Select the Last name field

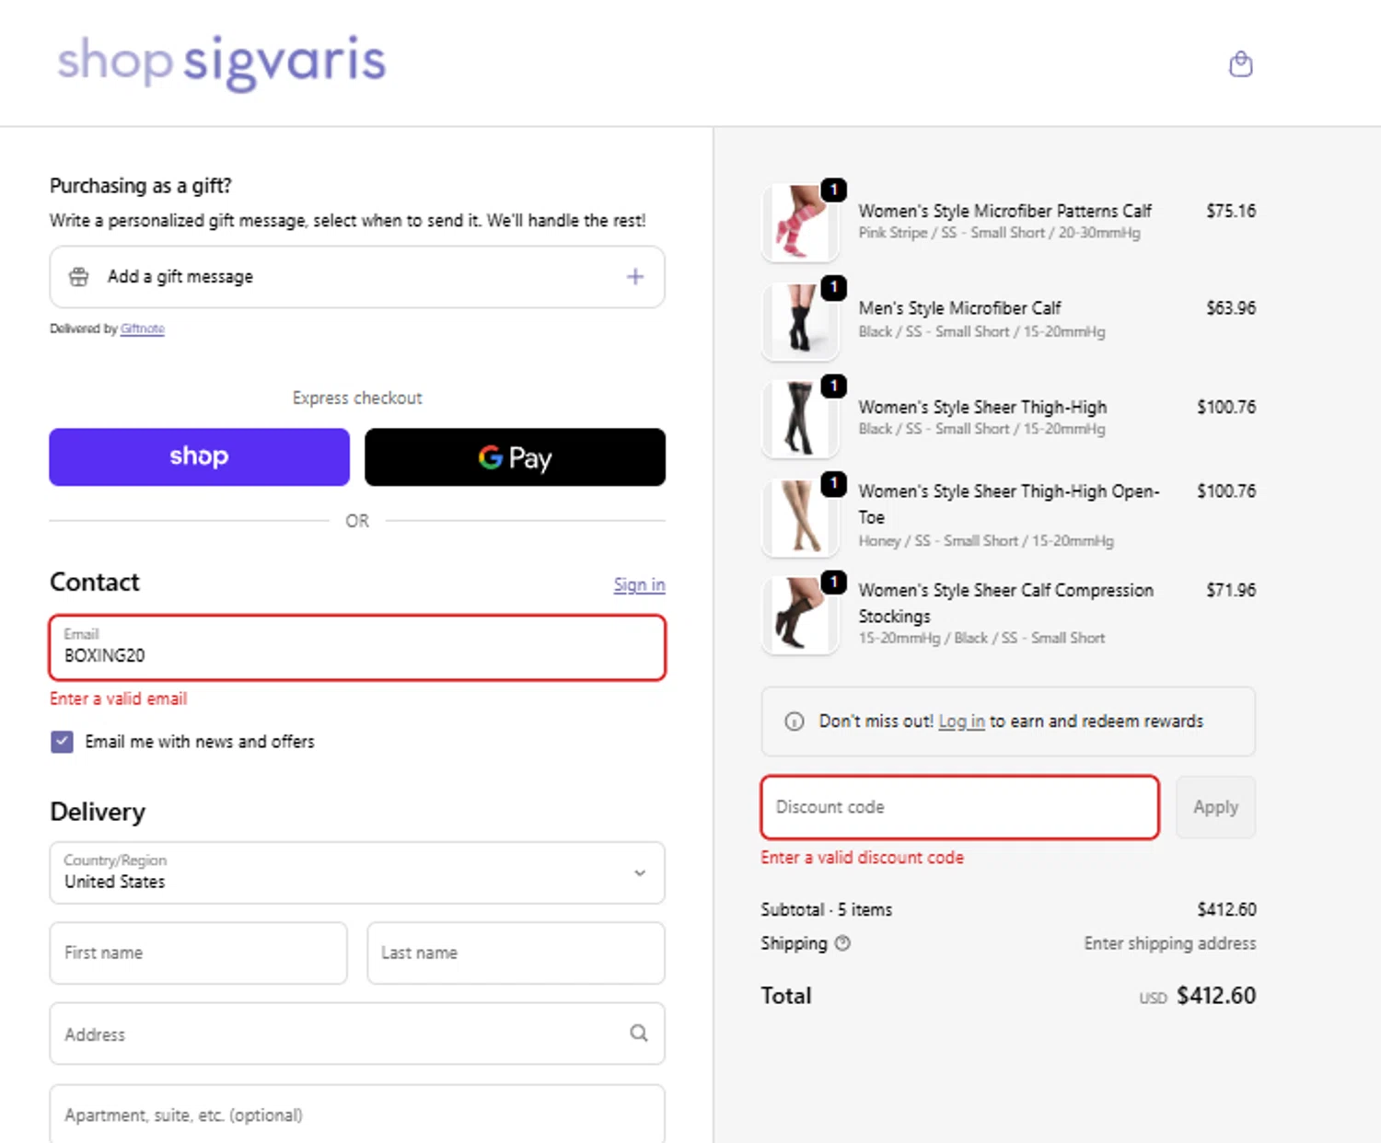(516, 952)
